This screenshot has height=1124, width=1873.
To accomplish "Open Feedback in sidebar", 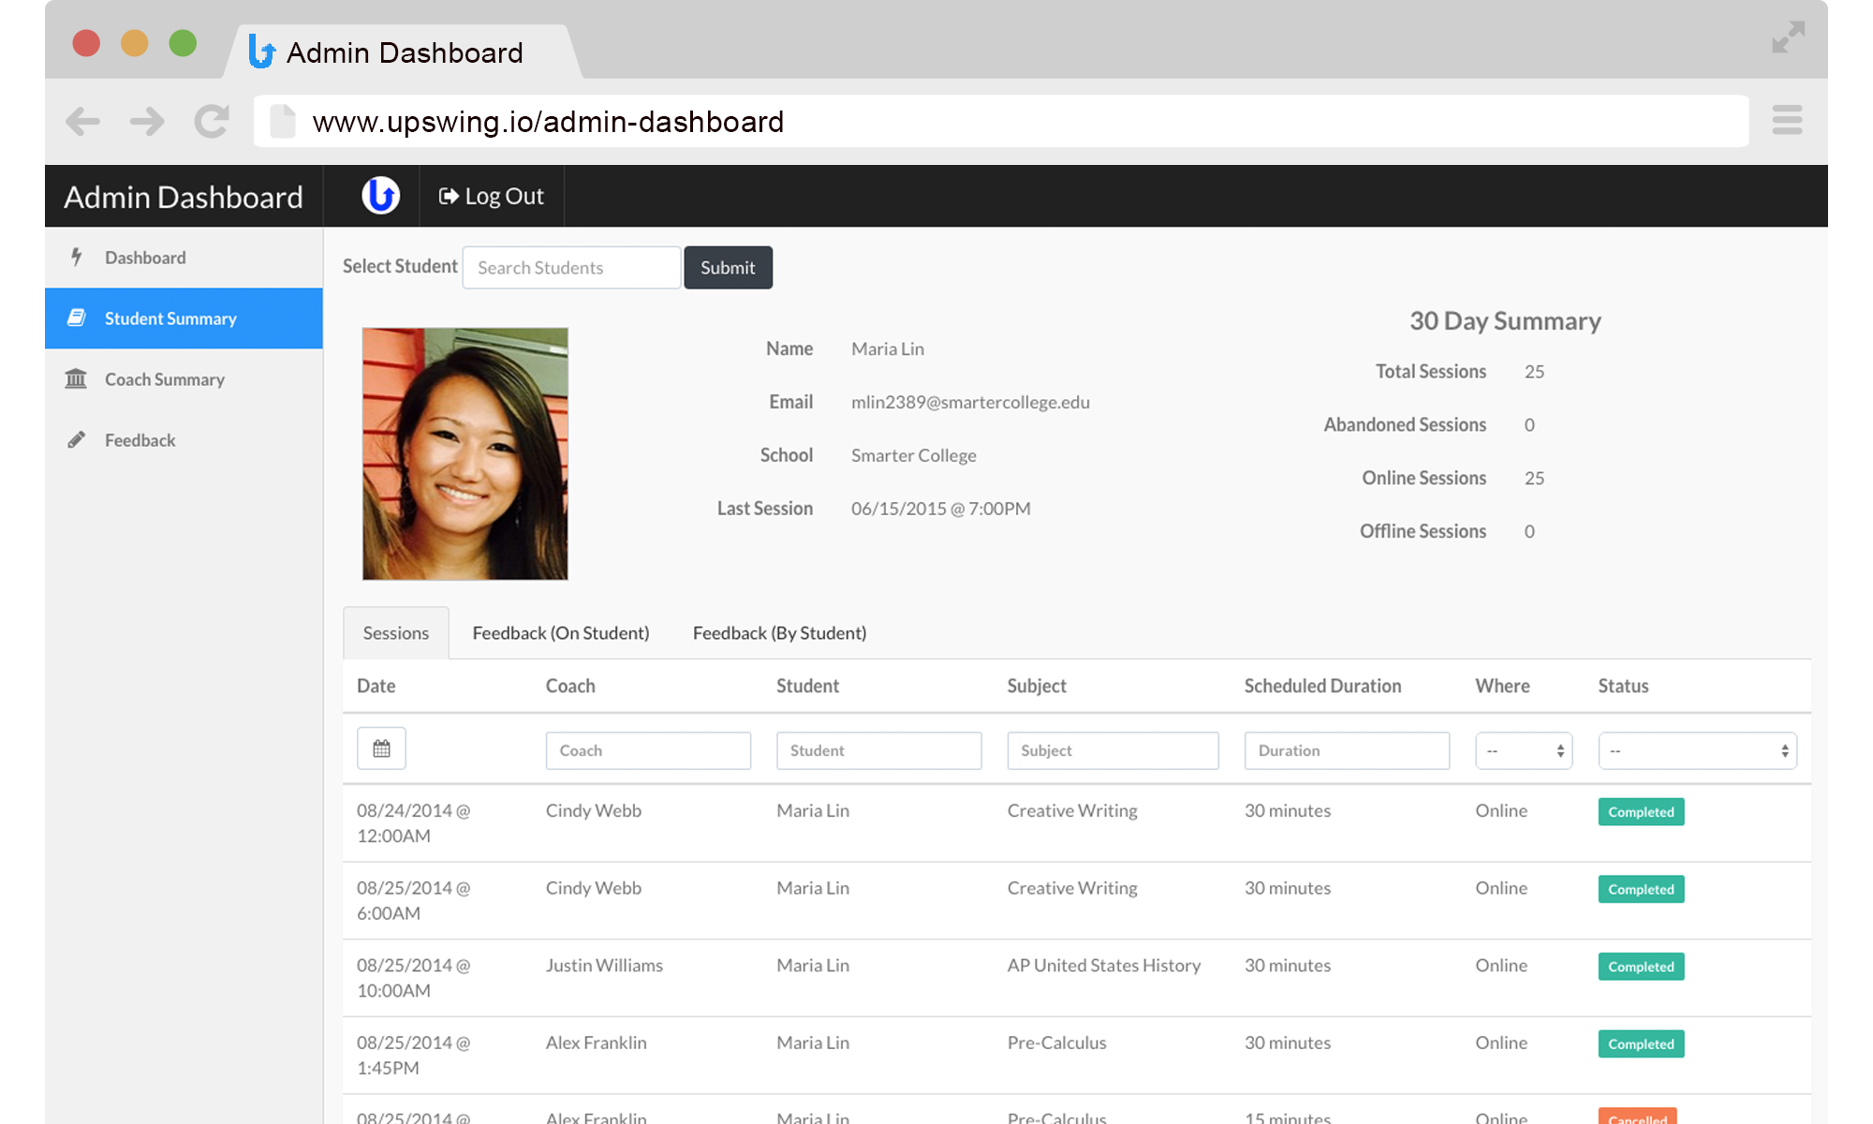I will tap(184, 440).
